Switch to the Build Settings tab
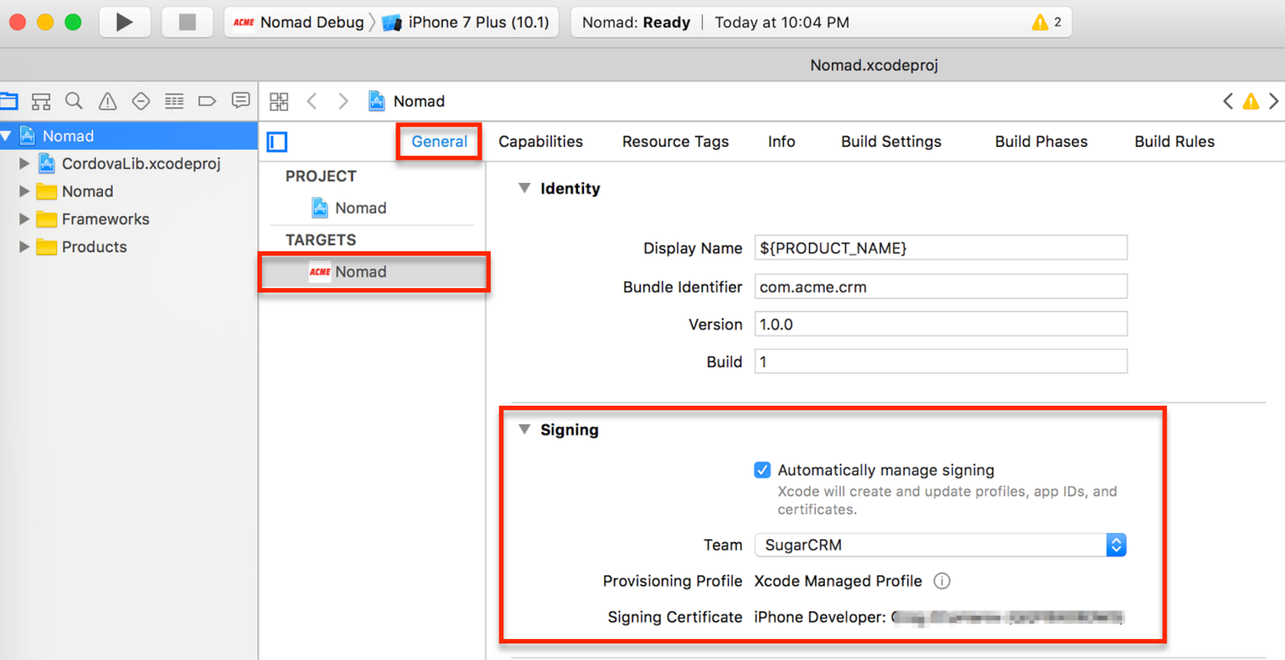This screenshot has height=660, width=1285. coord(891,142)
